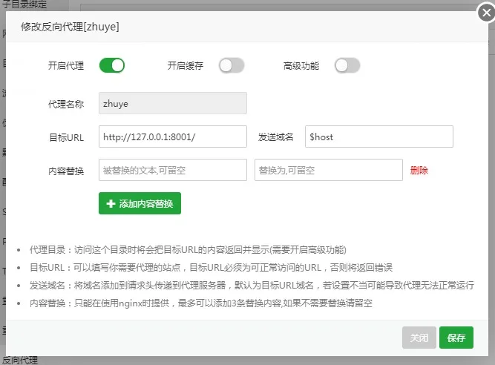Open the 子目录绑定 tab in background window
Viewport: 495px width, 365px height.
coord(24,4)
